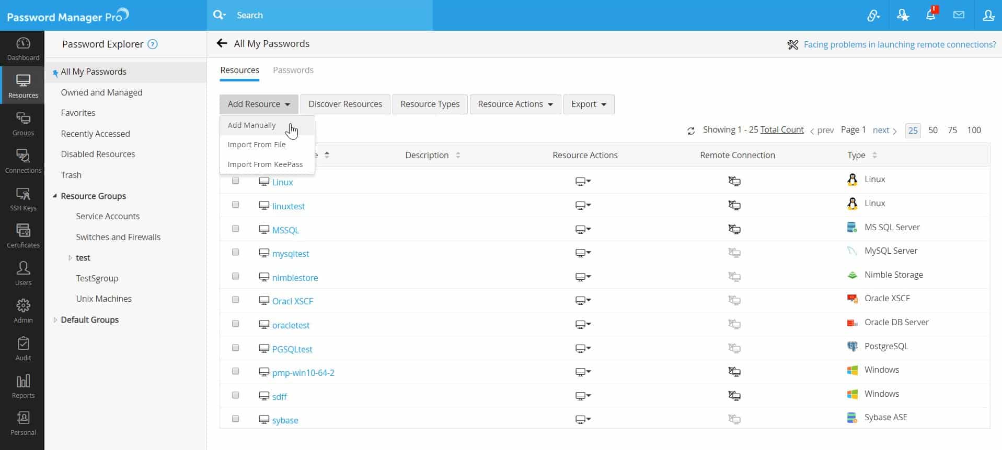
Task: Open the mail envelope icon in header
Action: pyautogui.click(x=959, y=15)
